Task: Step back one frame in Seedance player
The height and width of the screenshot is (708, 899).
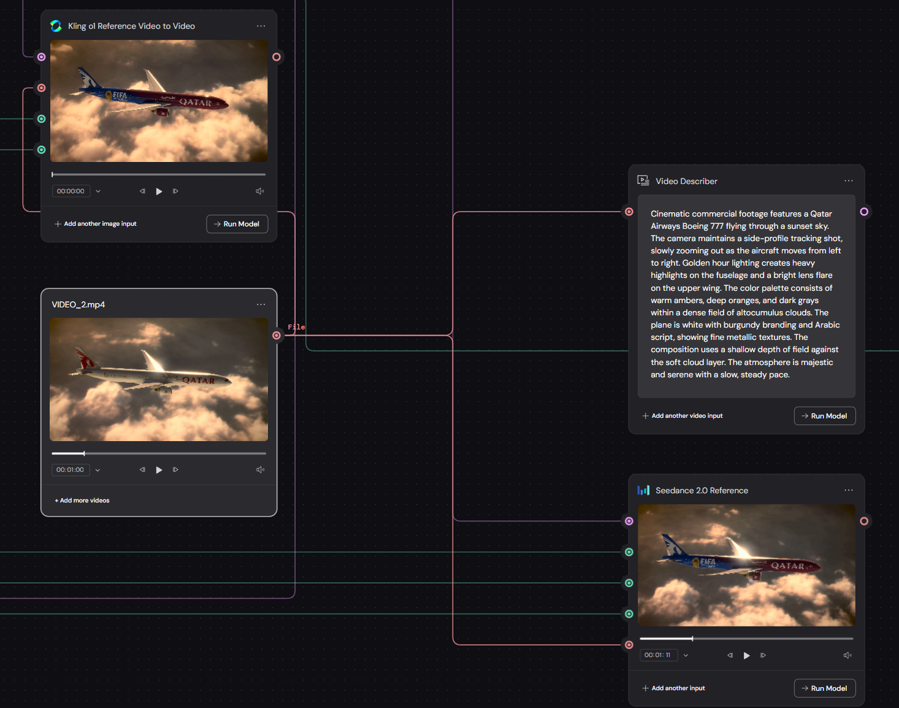Action: [x=730, y=655]
